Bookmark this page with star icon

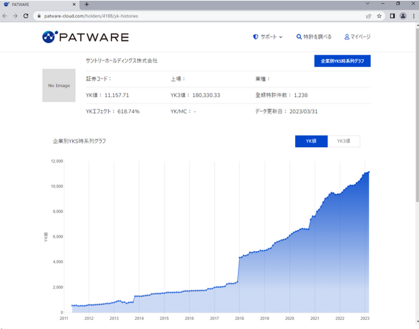379,15
